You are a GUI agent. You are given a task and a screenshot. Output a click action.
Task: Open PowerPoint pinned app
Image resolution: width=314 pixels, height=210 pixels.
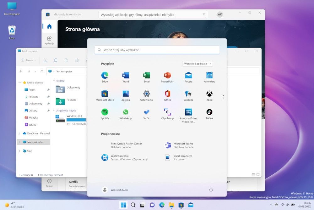[x=168, y=77]
